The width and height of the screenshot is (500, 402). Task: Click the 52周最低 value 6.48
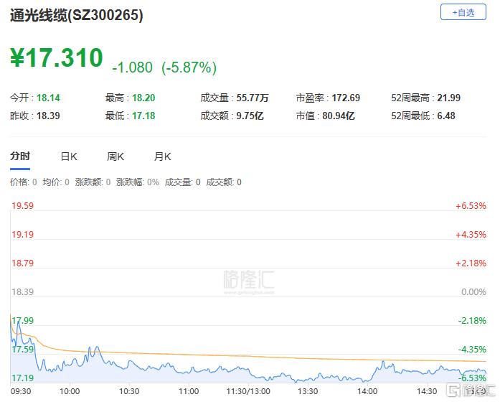(446, 116)
